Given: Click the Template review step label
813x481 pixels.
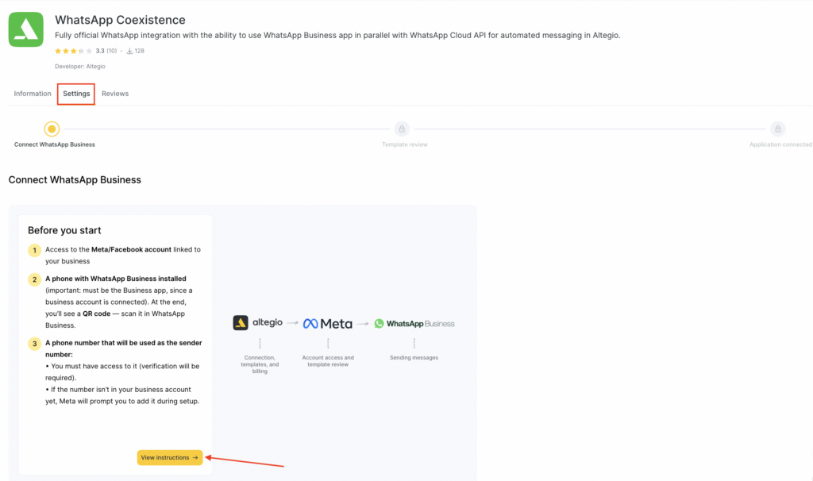Looking at the screenshot, I should pyautogui.click(x=404, y=144).
